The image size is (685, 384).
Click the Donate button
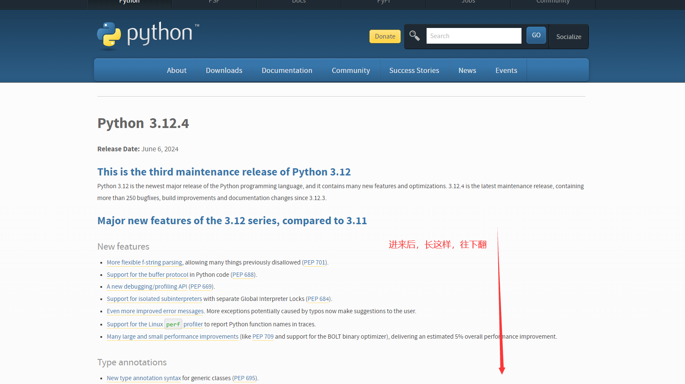[x=385, y=36]
